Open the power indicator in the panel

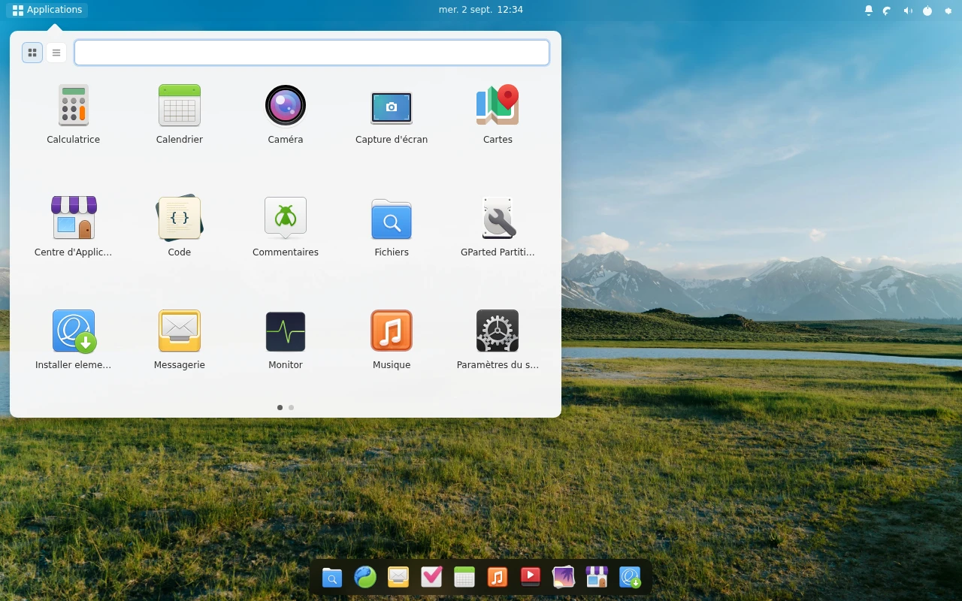click(927, 11)
